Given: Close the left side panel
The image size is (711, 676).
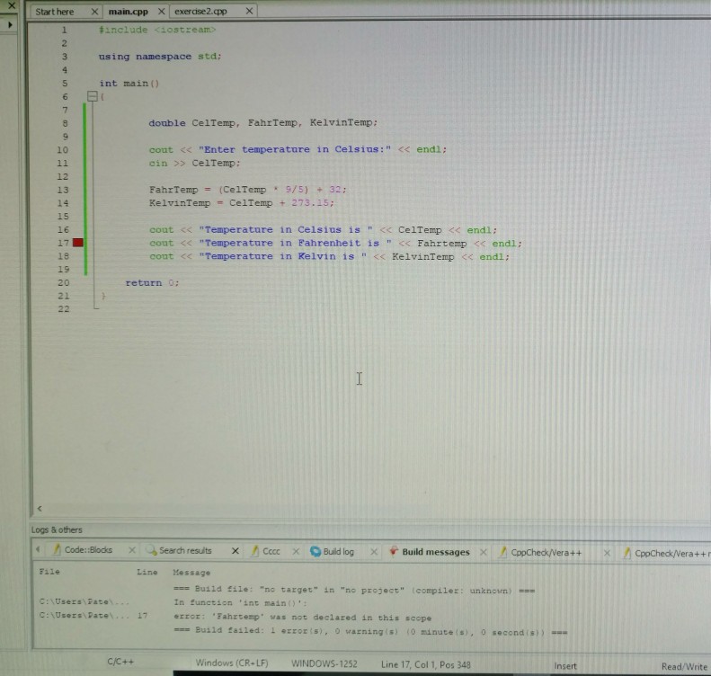Looking at the screenshot, I should [12, 6].
